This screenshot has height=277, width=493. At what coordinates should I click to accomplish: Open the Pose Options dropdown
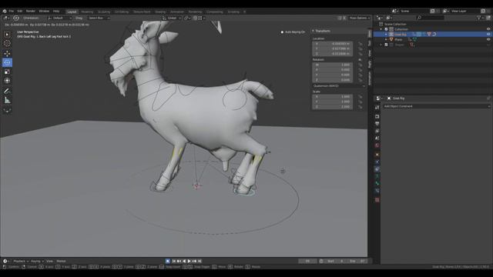coord(360,18)
